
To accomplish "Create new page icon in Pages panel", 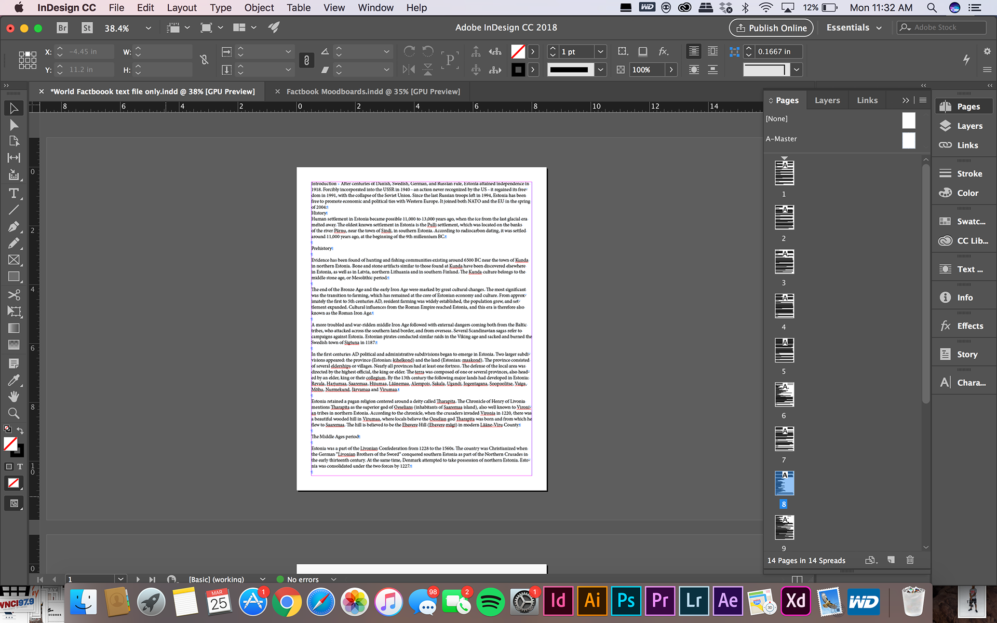I will point(891,560).
